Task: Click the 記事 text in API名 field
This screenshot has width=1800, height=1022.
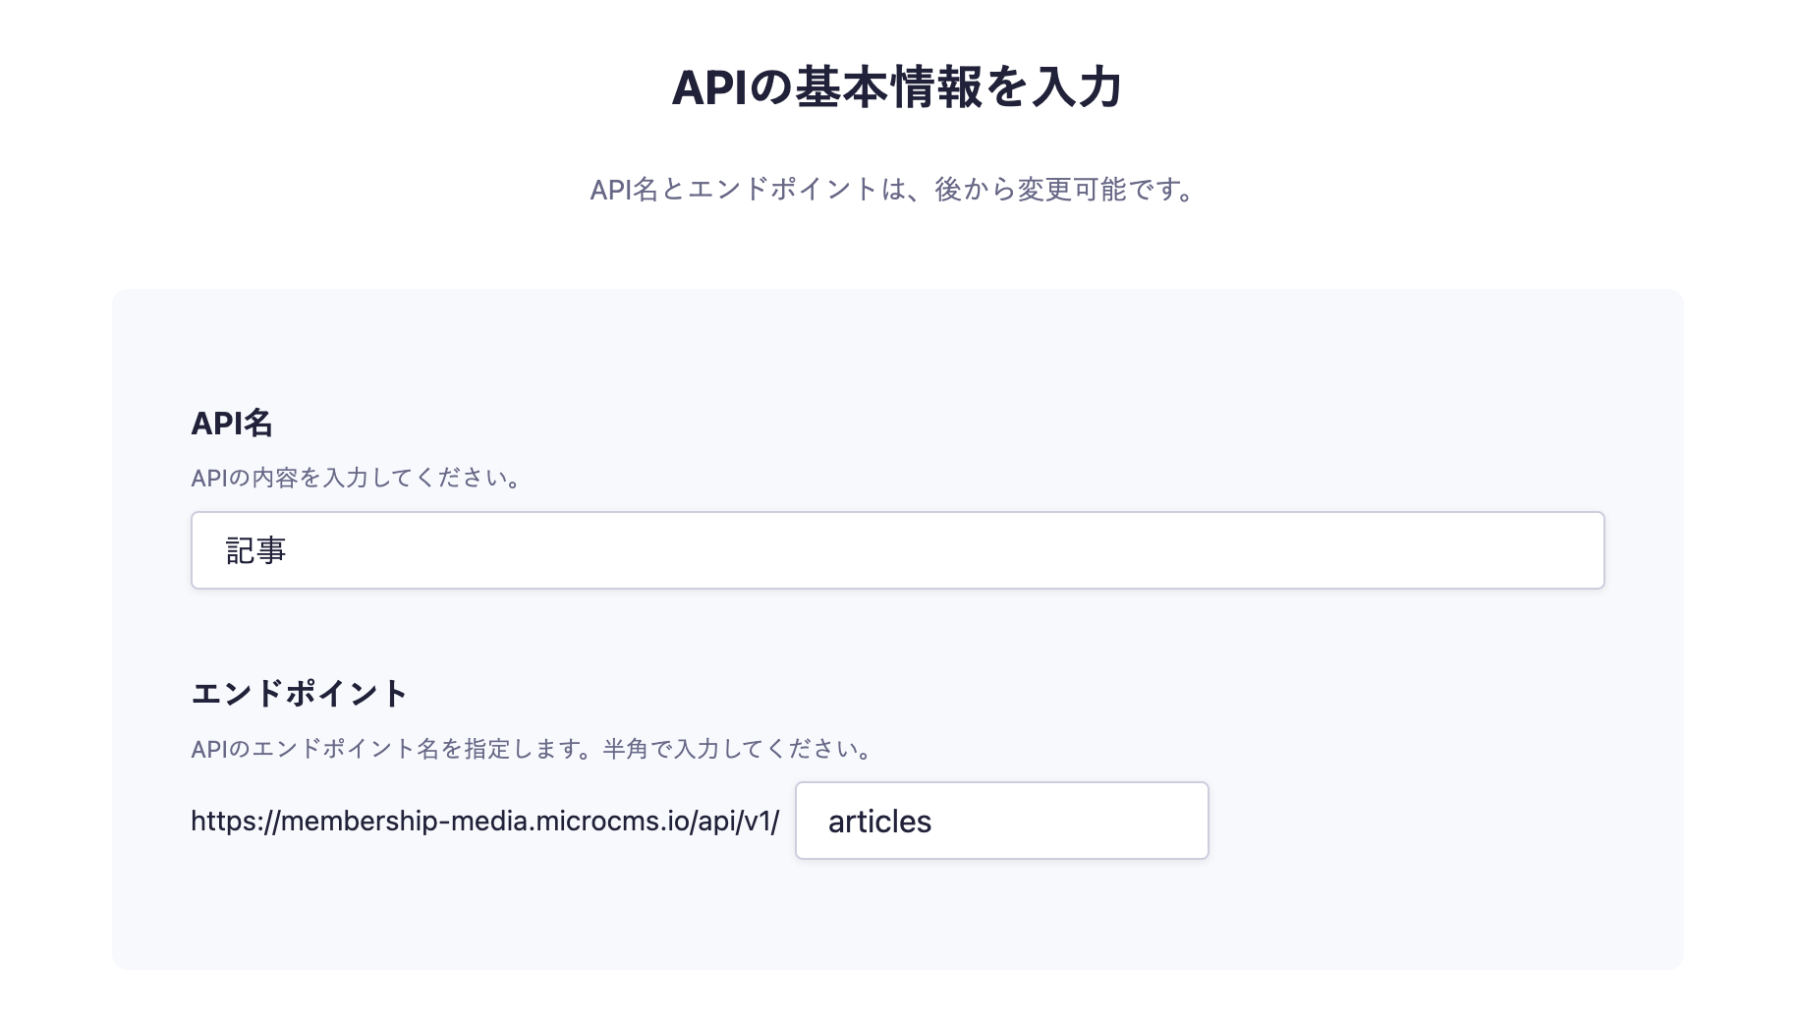Action: click(256, 551)
